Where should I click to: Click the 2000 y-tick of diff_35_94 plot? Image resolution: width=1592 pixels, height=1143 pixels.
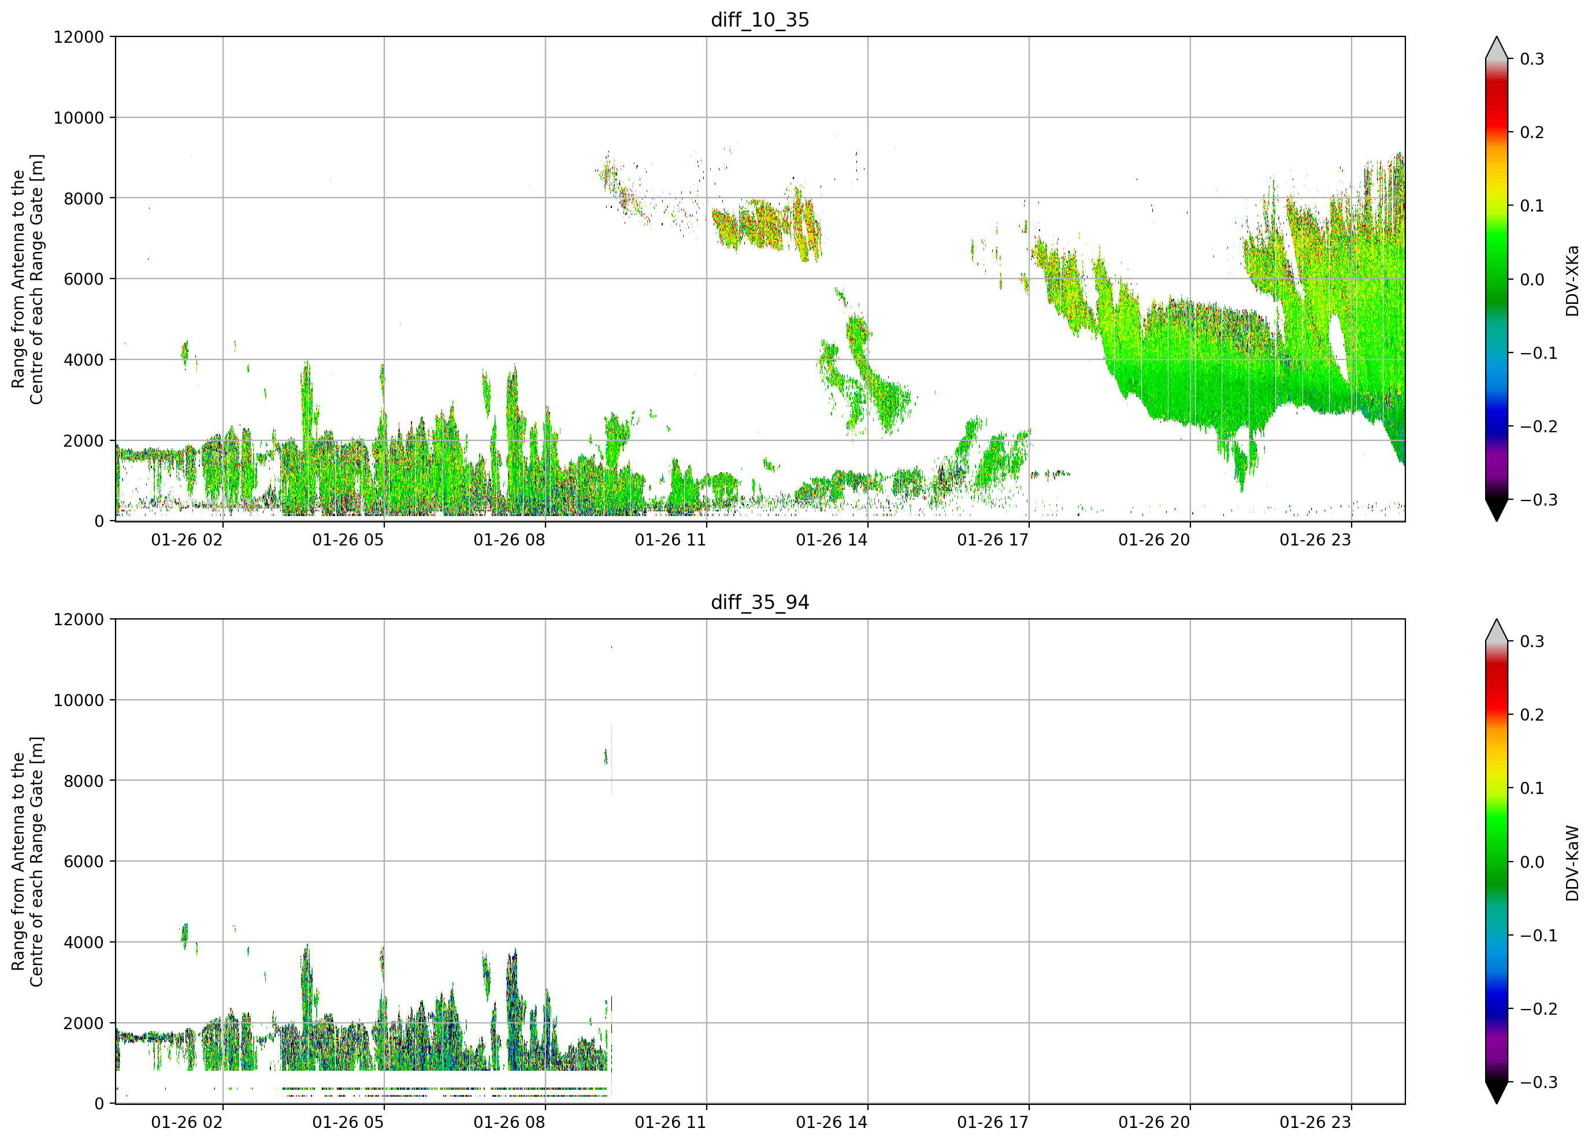point(84,1023)
